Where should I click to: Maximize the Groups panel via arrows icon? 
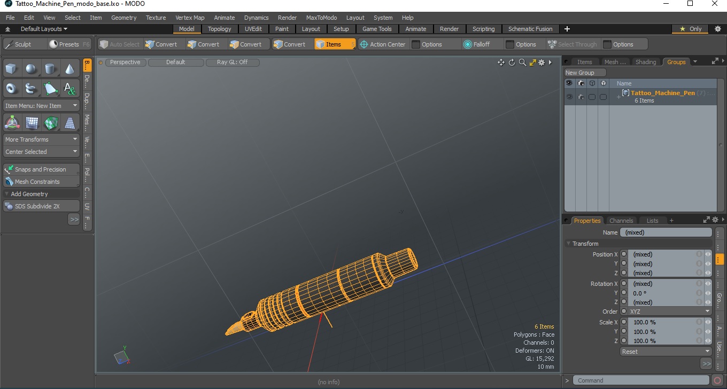pyautogui.click(x=715, y=61)
